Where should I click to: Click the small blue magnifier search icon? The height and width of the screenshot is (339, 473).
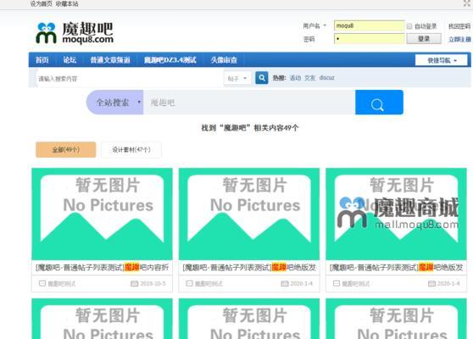[x=262, y=78]
